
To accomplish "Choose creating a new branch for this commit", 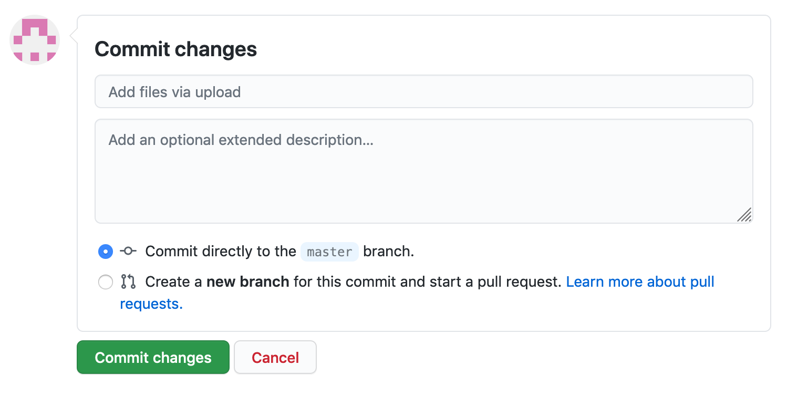I will (105, 282).
